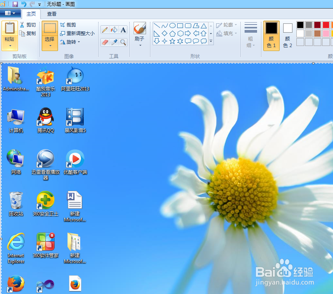The height and width of the screenshot is (294, 333).
Task: Click the Cut (剪切) button
Action: pyautogui.click(x=28, y=25)
